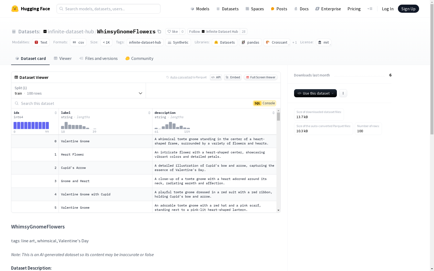Open Full Screen Viewer

pyautogui.click(x=261, y=77)
